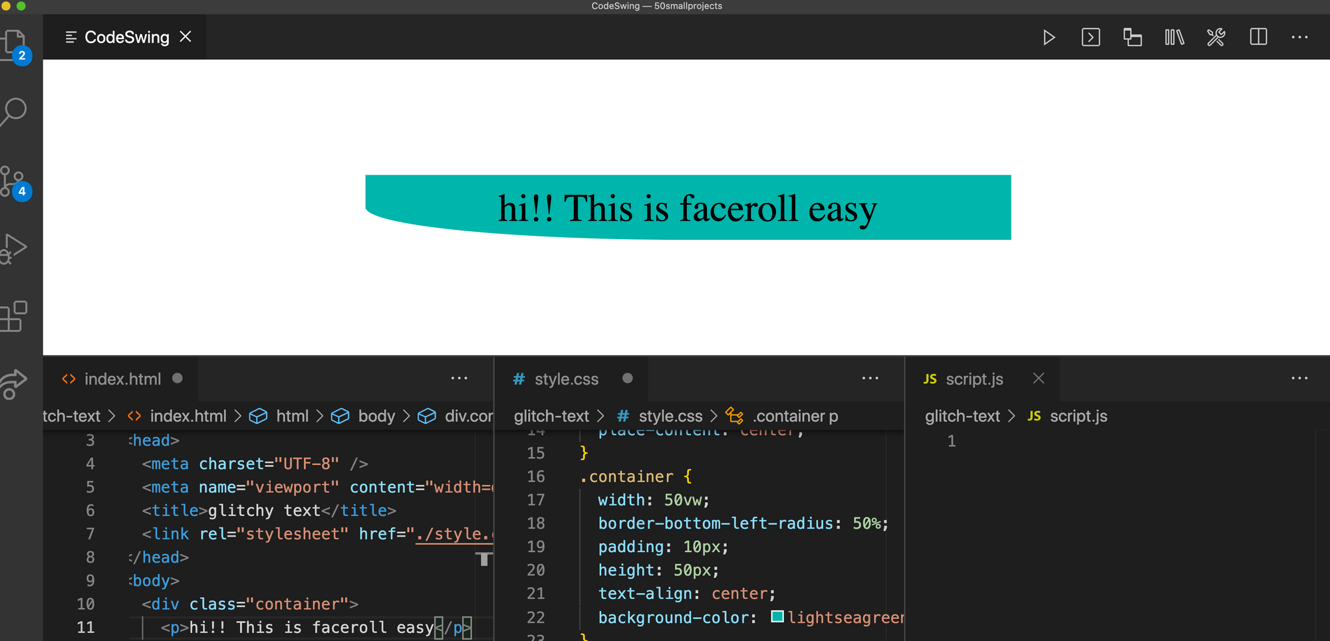Viewport: 1330px width, 641px height.
Task: Click the div class container line
Action: tap(250, 604)
